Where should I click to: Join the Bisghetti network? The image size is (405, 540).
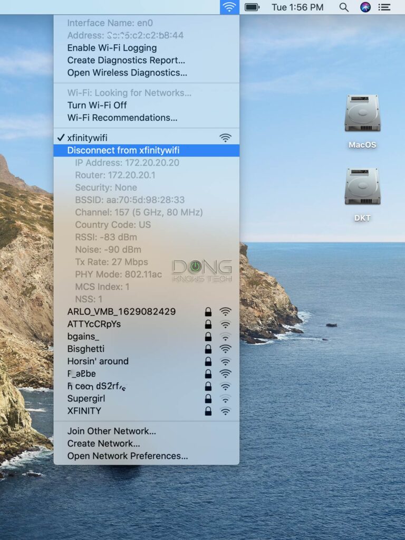(146, 349)
